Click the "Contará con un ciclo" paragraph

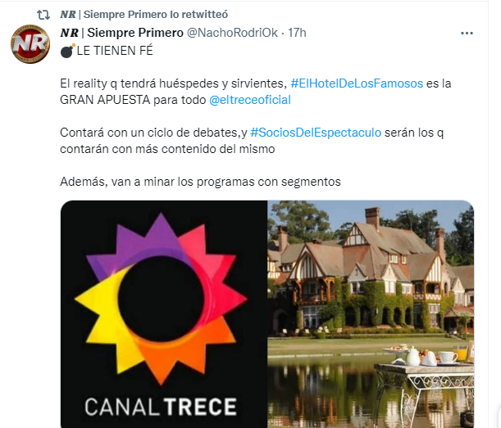[x=252, y=141]
